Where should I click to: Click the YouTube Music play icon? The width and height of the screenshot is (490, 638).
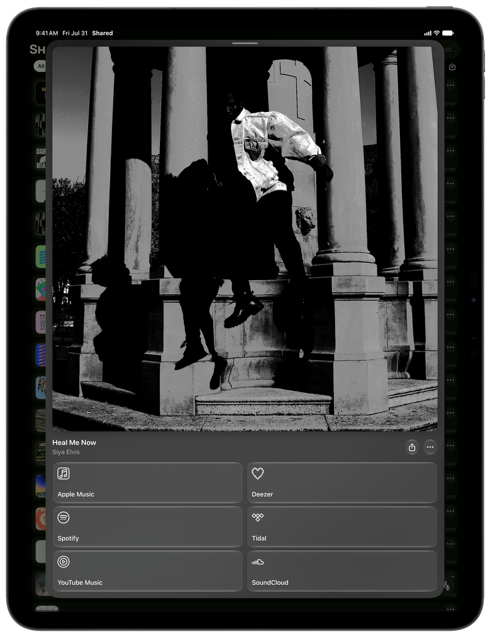(63, 562)
